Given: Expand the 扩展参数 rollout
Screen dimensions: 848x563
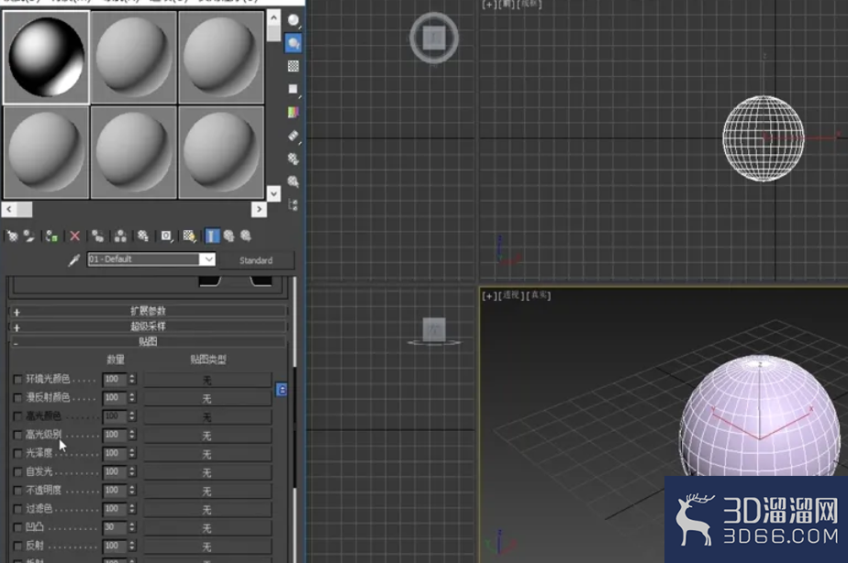Looking at the screenshot, I should coord(148,311).
